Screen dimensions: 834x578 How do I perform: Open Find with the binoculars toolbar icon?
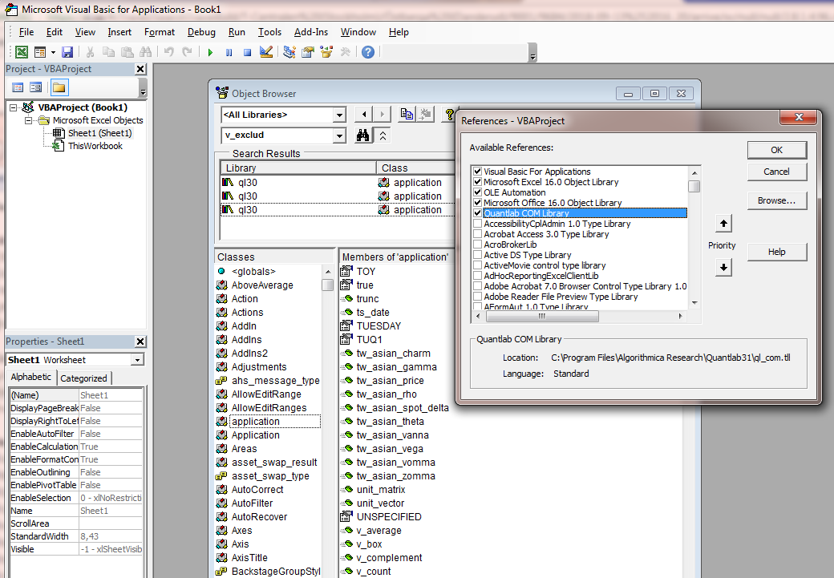145,51
